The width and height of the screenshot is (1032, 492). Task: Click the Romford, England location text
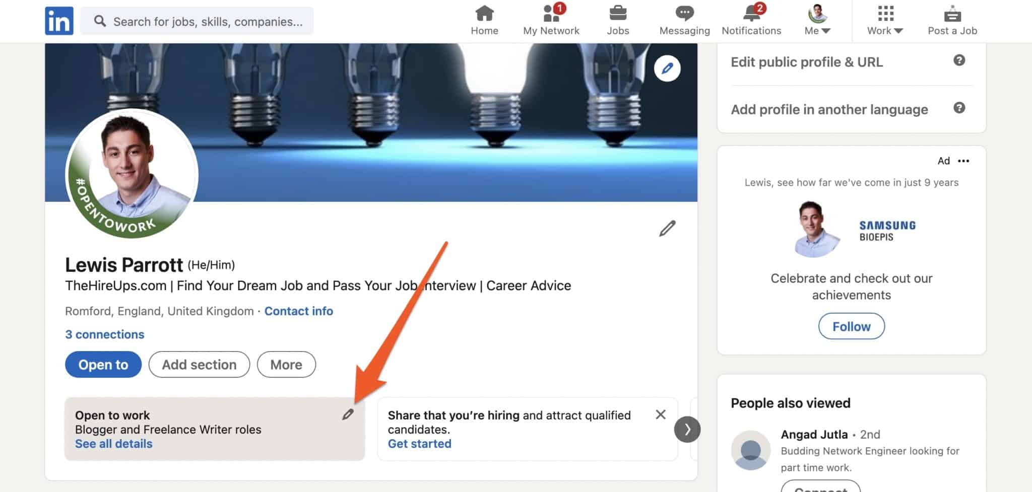point(159,311)
